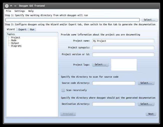Image resolution: width=163 pixels, height=127 pixels.
Task: Click the project logo preview area
Action: coord(124,65)
